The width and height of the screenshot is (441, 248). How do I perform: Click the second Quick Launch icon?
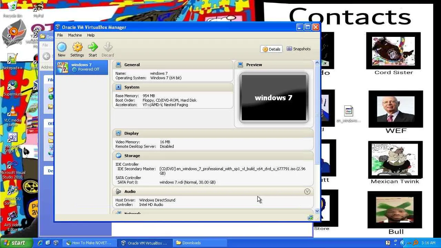click(x=48, y=243)
